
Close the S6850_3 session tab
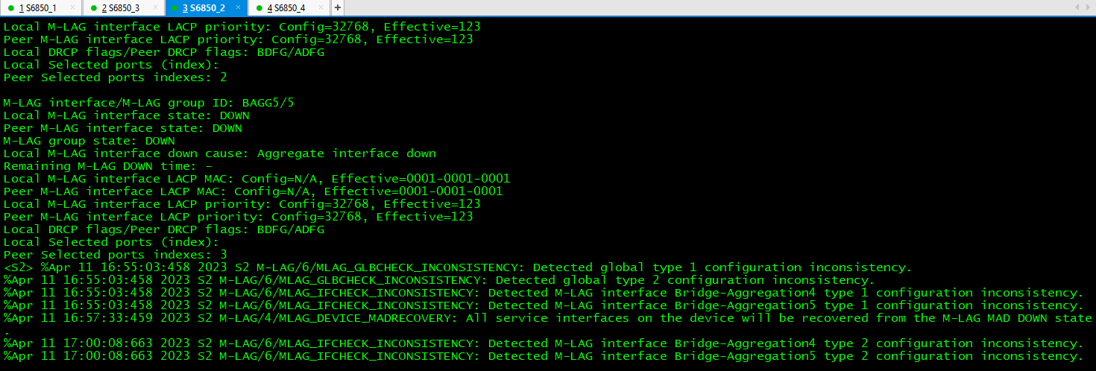[x=156, y=8]
